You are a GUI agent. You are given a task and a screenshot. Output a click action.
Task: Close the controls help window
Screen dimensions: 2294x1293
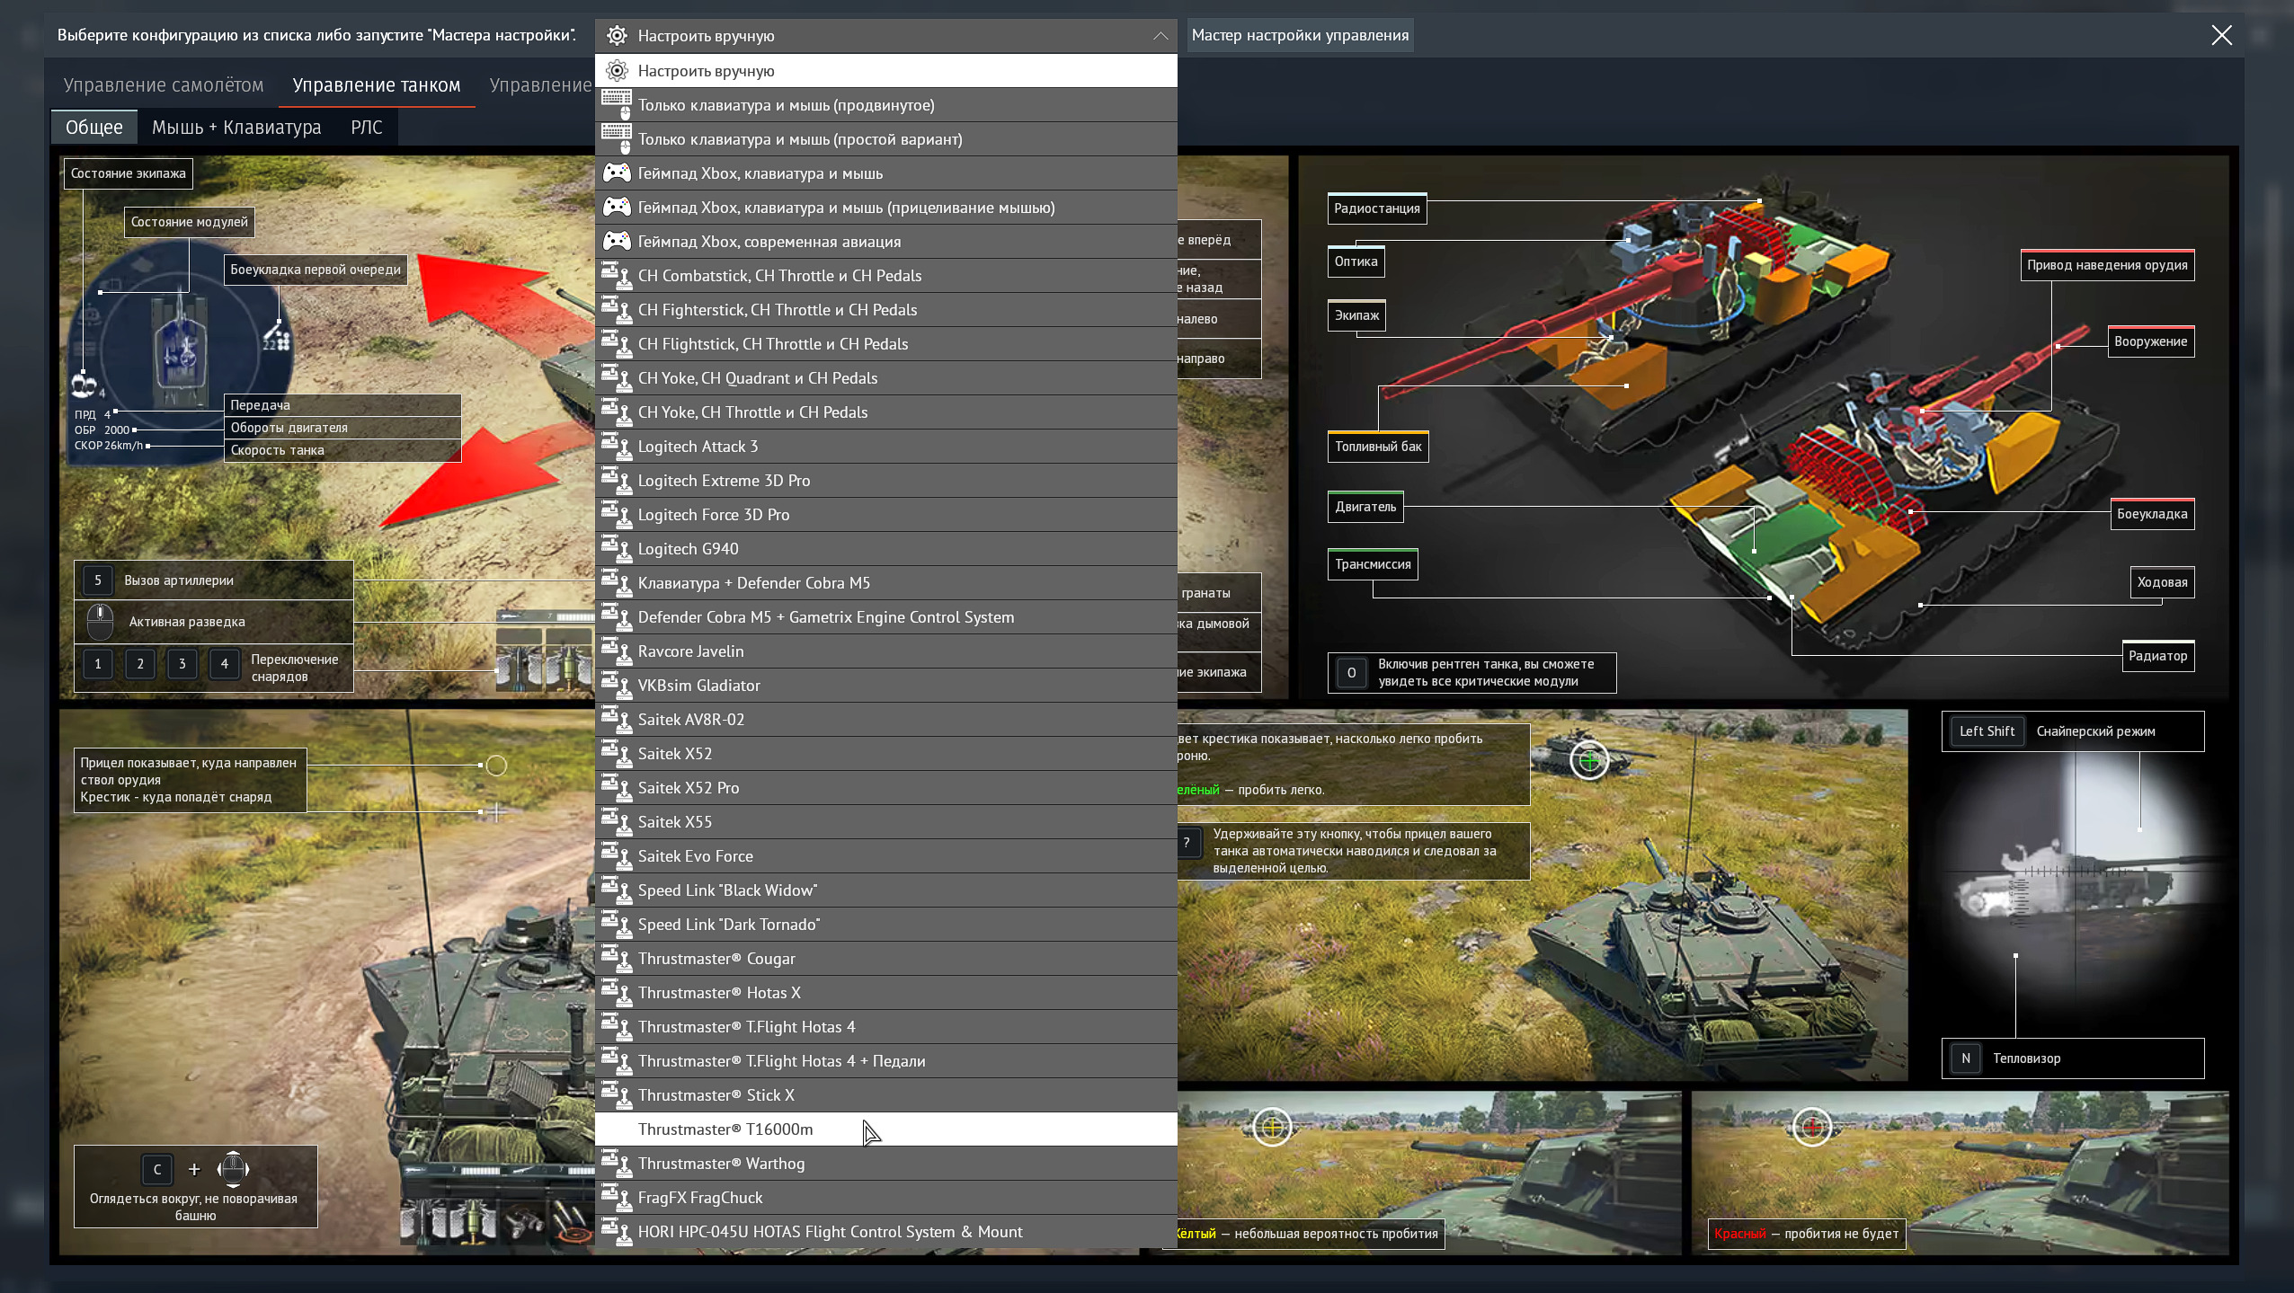2221,35
